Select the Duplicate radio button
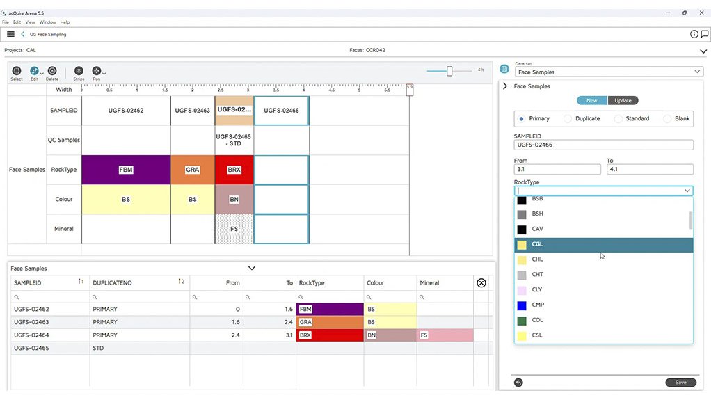Viewport: 711px width, 400px height. (x=567, y=119)
